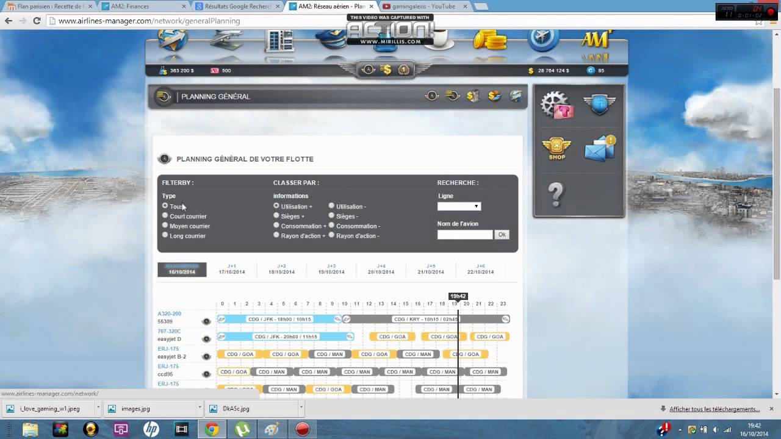Image resolution: width=781 pixels, height=439 pixels.
Task: Click Afficher tous les téléchargements link
Action: [x=714, y=409]
